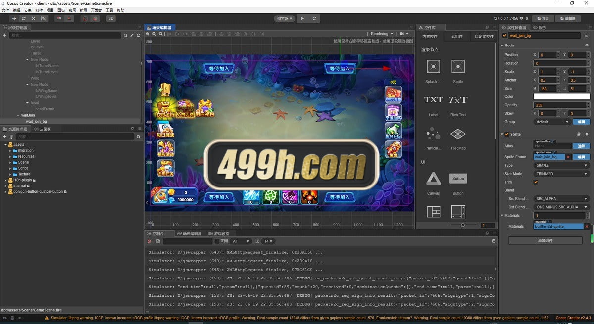Clear the console log icon

(149, 241)
